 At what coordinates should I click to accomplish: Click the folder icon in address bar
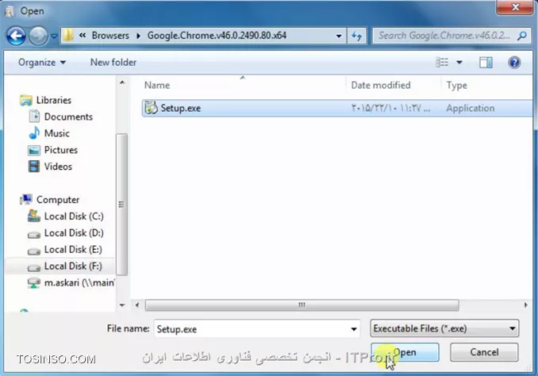tap(68, 36)
